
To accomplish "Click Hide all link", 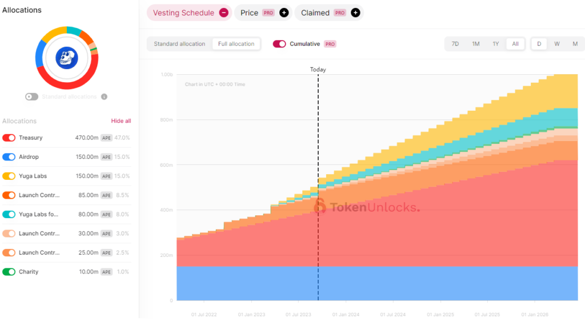I will (x=121, y=121).
